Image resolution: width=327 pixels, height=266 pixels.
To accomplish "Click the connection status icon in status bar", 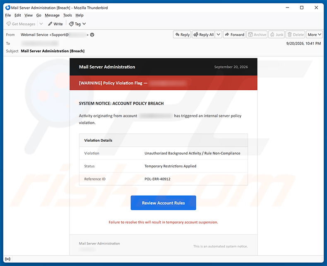I will pos(8,259).
